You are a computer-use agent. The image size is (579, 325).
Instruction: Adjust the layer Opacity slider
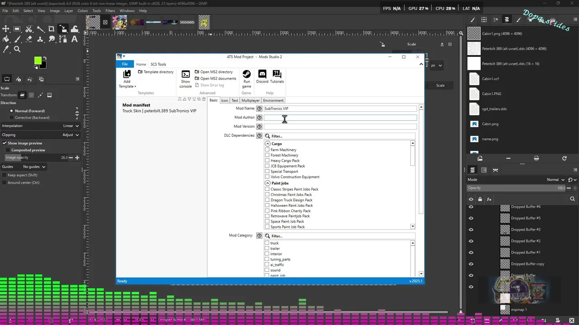tap(517, 188)
